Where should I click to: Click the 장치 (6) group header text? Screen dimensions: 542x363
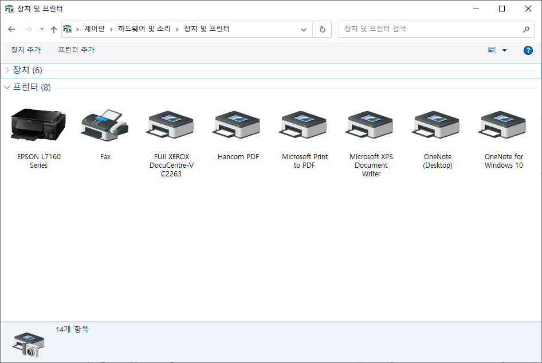(x=28, y=70)
